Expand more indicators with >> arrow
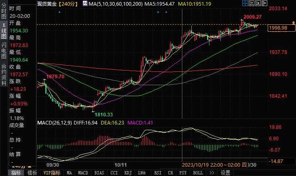Viewport: 296px width, 176px height. click(212, 173)
